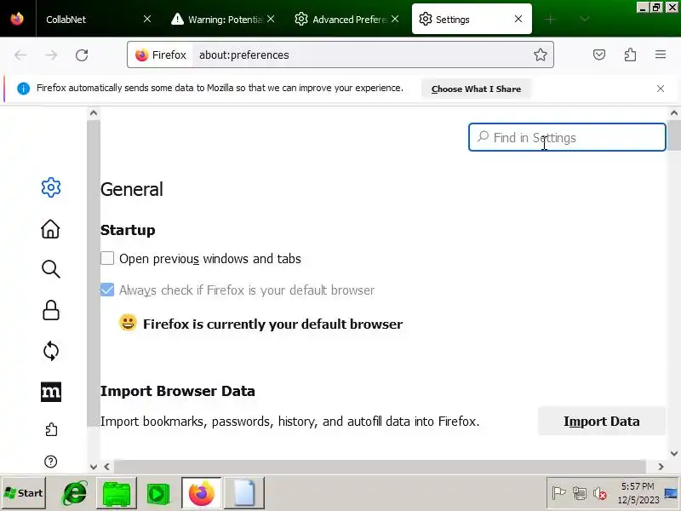Toggle Always check default browser checkbox
The width and height of the screenshot is (681, 511).
(x=107, y=290)
